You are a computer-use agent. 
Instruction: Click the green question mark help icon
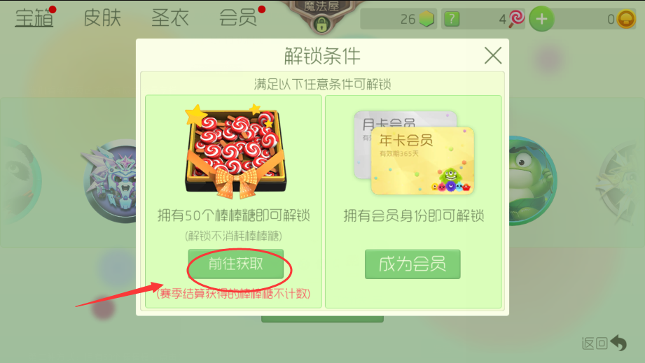(x=452, y=19)
